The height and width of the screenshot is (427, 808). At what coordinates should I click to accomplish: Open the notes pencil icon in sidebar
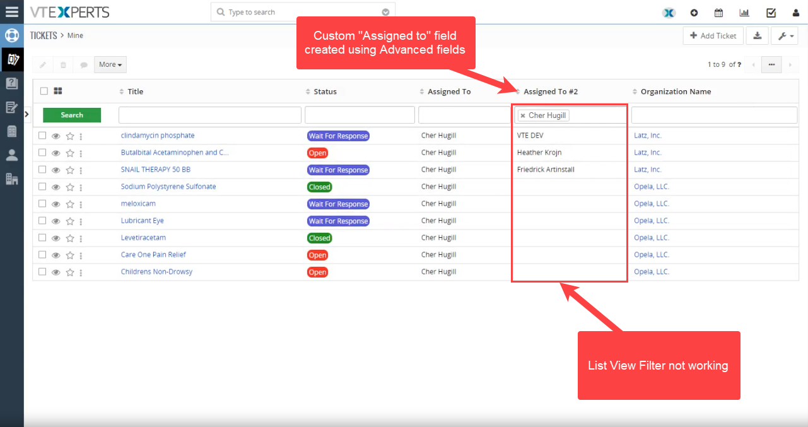point(11,107)
